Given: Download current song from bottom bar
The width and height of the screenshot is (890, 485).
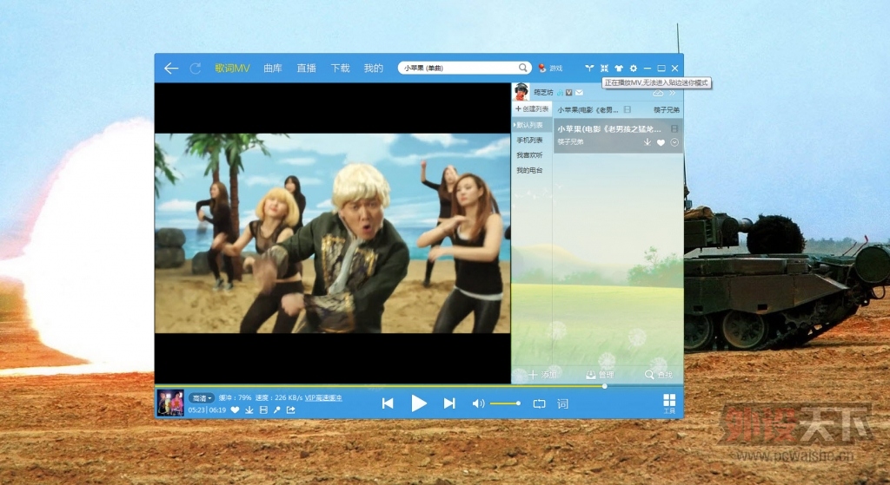Looking at the screenshot, I should [249, 410].
